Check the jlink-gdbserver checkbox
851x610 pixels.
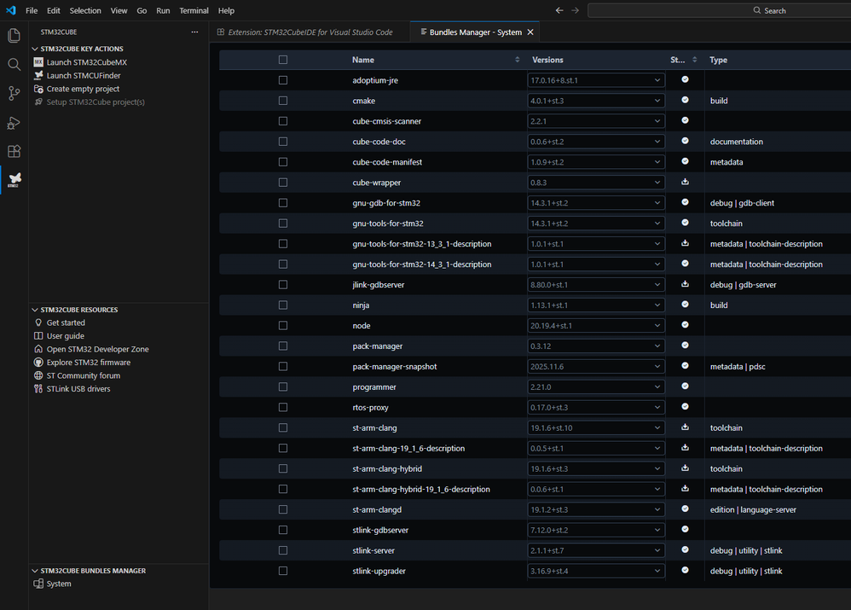click(283, 285)
